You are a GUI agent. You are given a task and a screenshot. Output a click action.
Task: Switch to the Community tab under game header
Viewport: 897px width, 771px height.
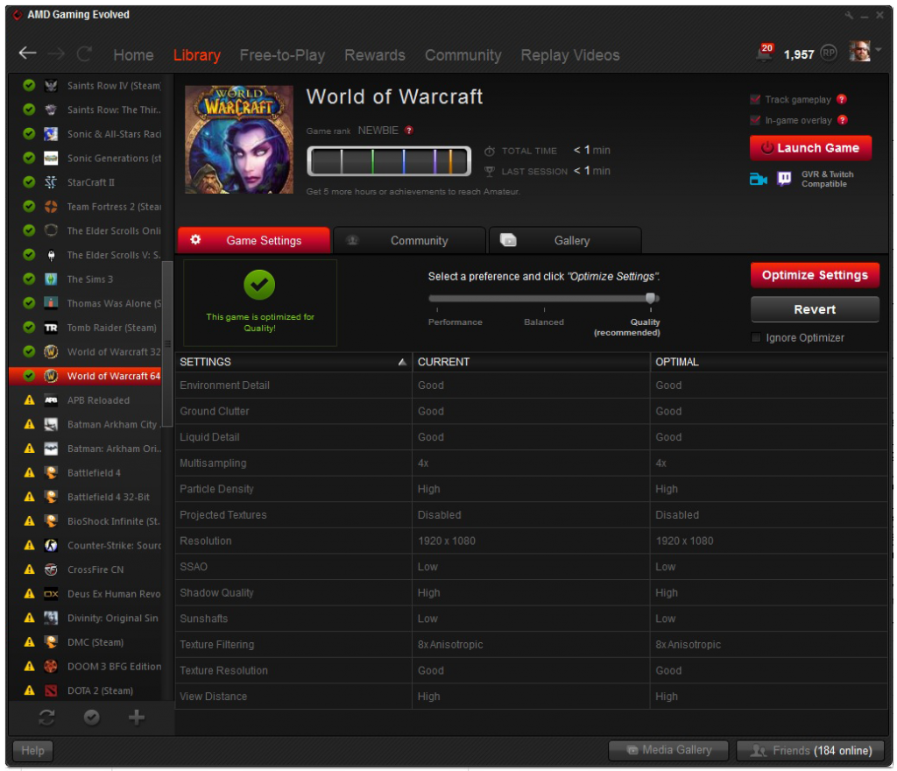(409, 240)
